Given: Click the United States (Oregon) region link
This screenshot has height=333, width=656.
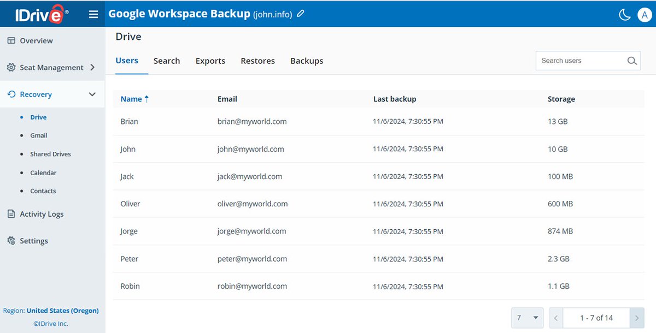Looking at the screenshot, I should (63, 311).
